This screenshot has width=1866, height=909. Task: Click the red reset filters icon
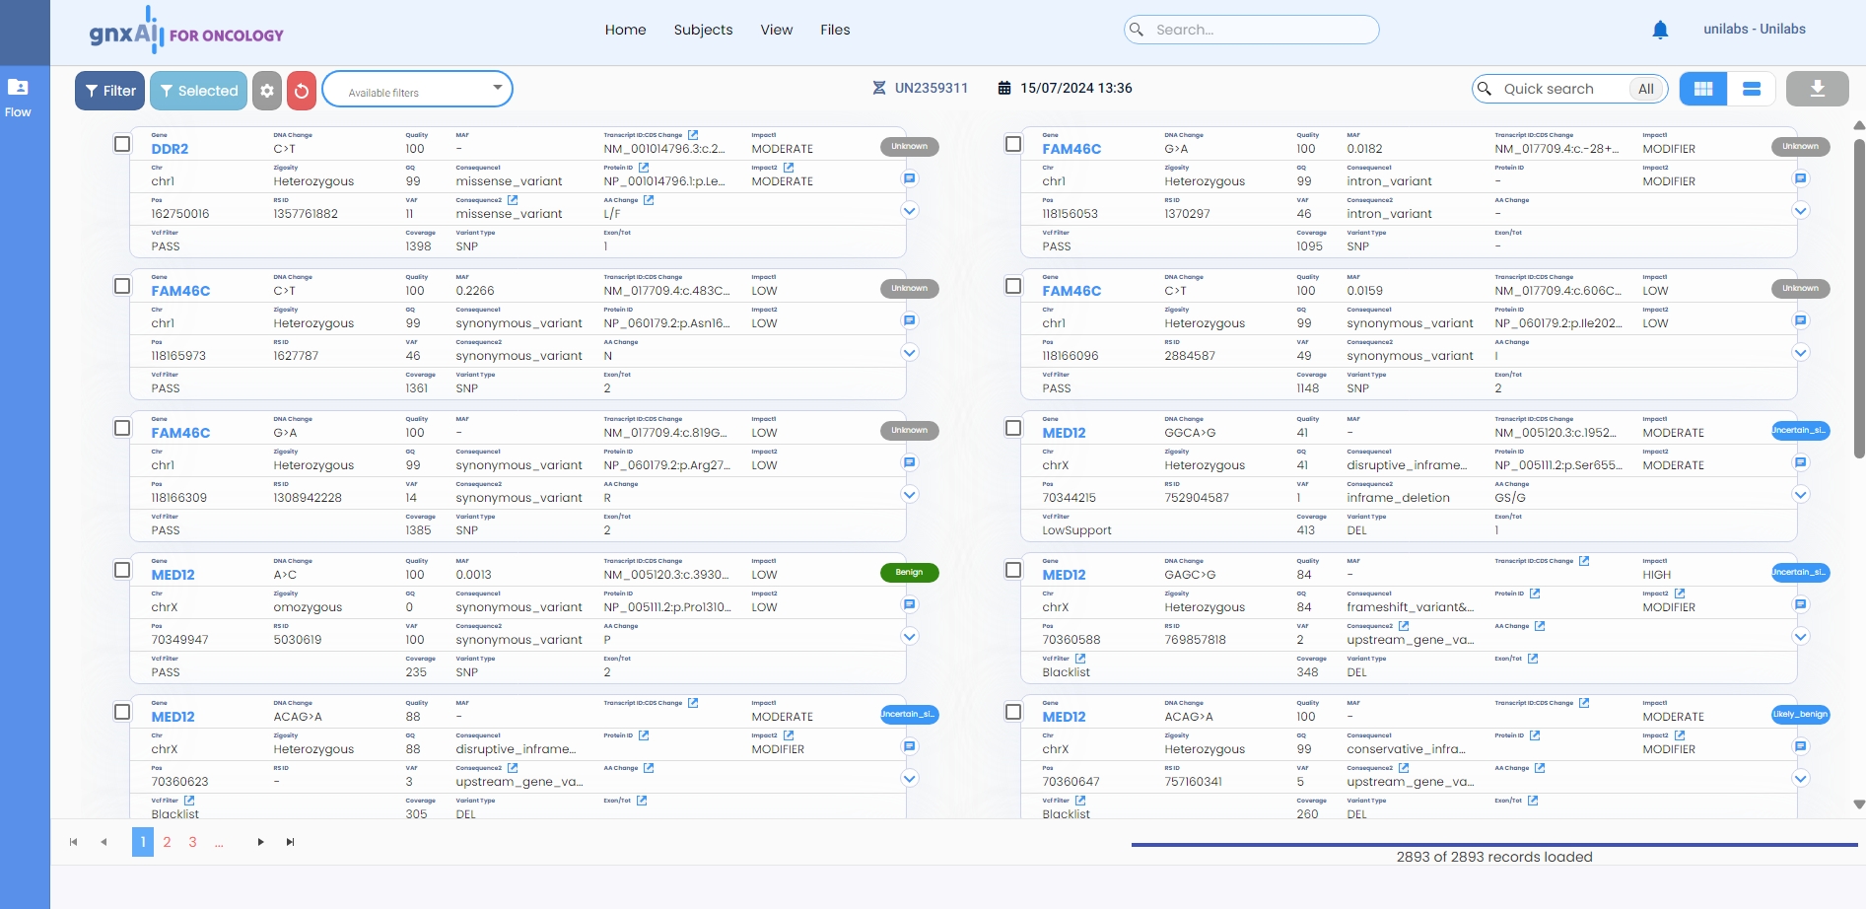click(x=302, y=91)
